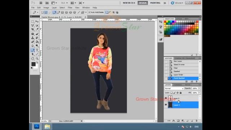Viewport: 231px width, 130px height.
Task: Toggle lock all padlock icon
Action: [180, 93]
